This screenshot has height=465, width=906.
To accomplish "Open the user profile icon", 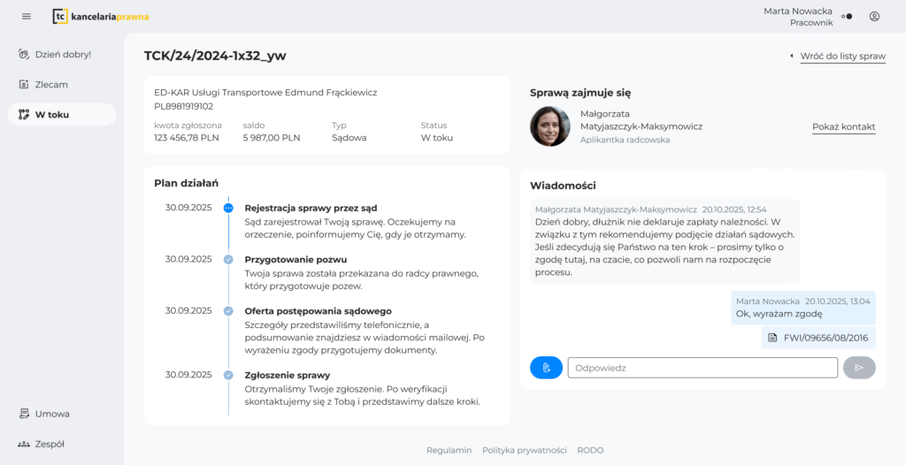I will (x=874, y=16).
